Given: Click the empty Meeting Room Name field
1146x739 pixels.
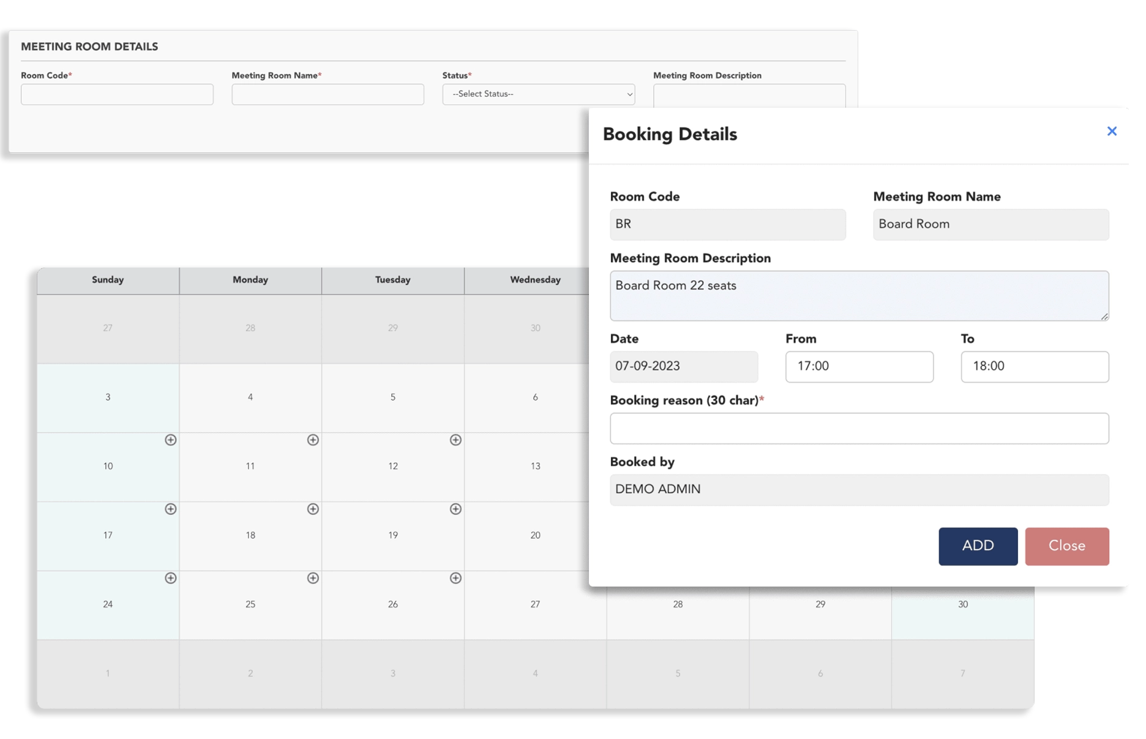Looking at the screenshot, I should [328, 94].
